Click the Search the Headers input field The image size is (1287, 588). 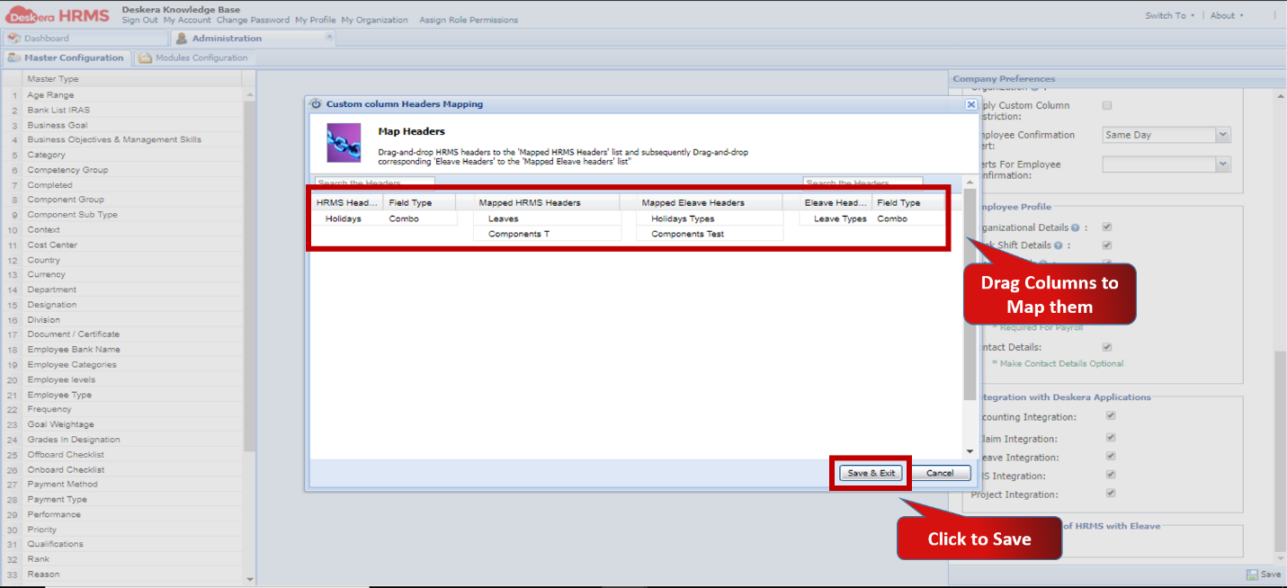(375, 182)
